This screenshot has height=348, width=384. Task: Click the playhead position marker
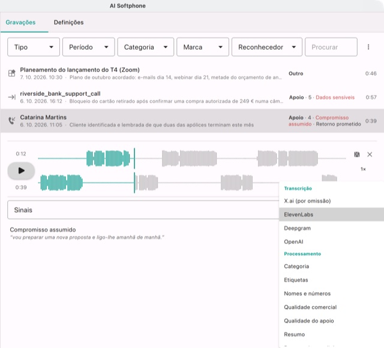[134, 171]
